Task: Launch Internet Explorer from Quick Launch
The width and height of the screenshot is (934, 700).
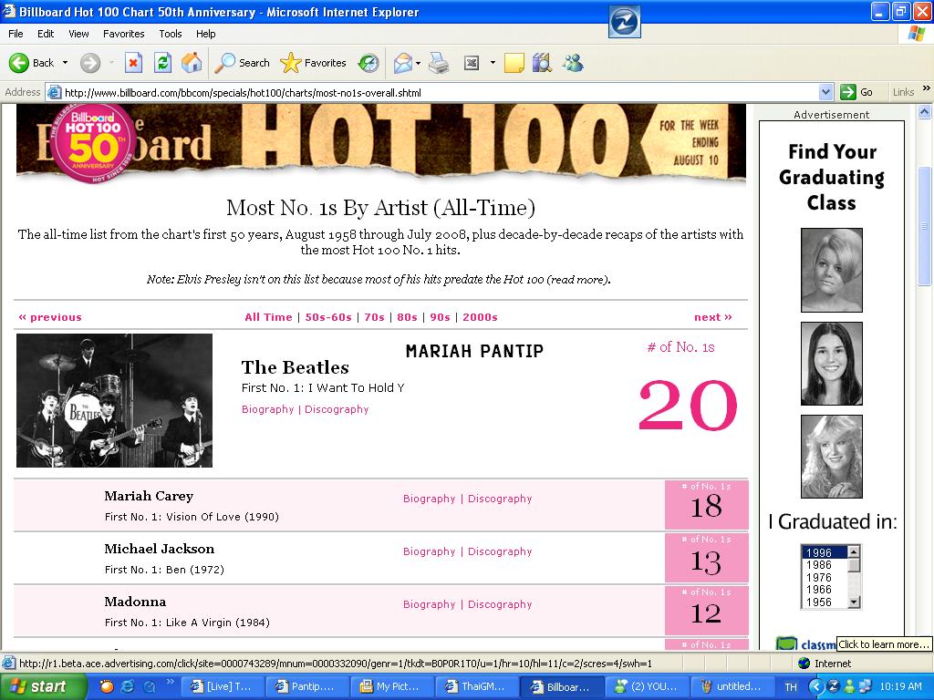Action: pos(127,686)
